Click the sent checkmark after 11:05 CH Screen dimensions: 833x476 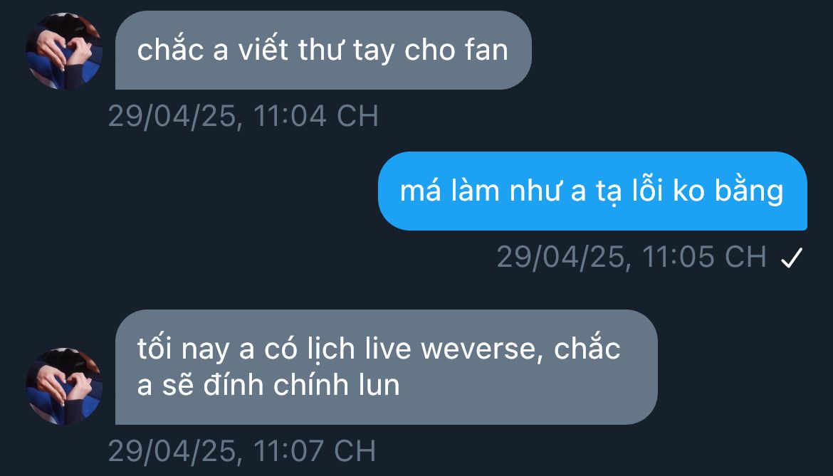[792, 258]
